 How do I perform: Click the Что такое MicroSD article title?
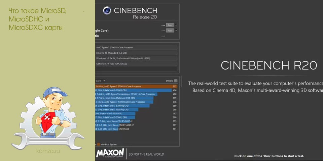pos(38,19)
